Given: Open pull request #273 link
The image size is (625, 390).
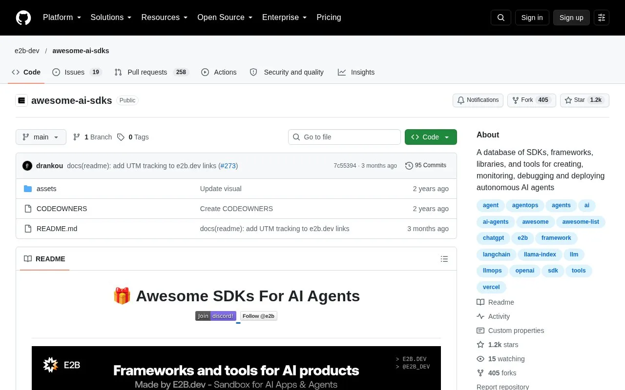Looking at the screenshot, I should [x=229, y=166].
